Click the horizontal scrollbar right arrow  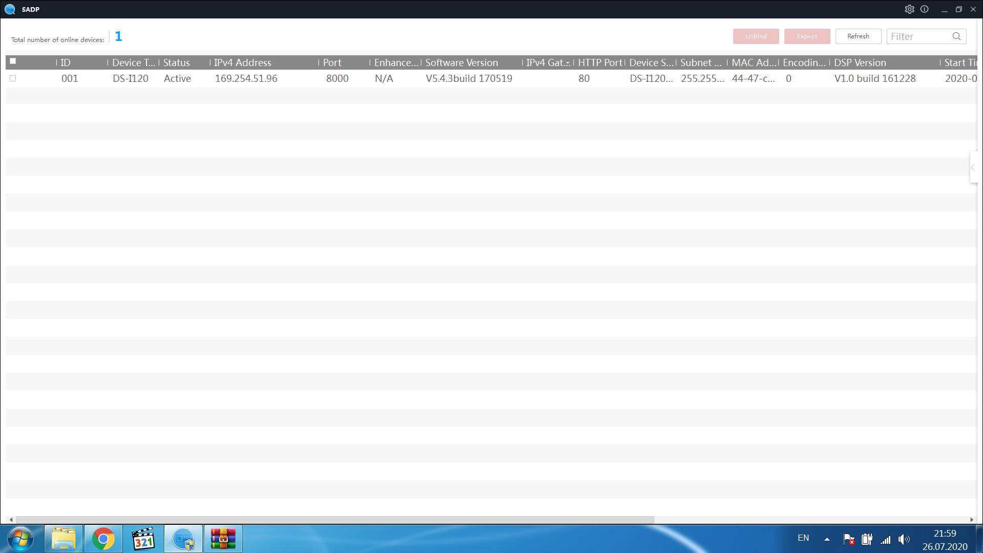[x=971, y=520]
